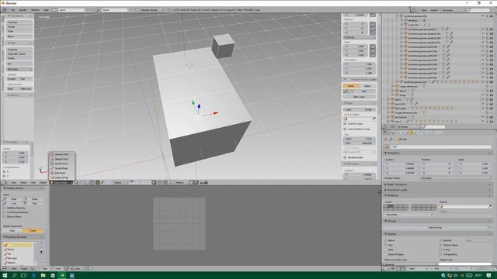Image resolution: width=497 pixels, height=279 pixels.
Task: Open Windows Start menu
Action: coord(5,276)
